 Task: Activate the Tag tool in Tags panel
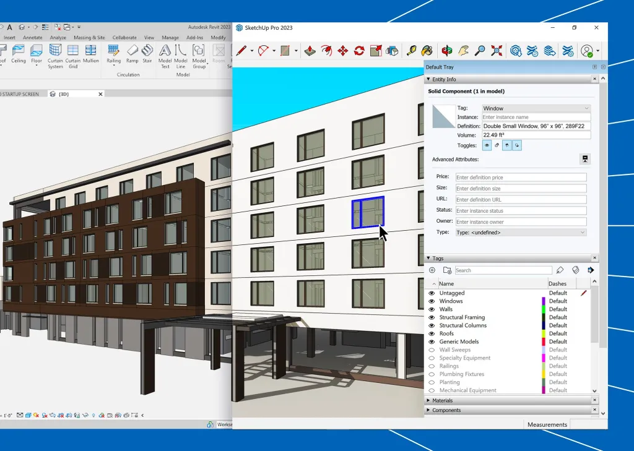pyautogui.click(x=560, y=270)
